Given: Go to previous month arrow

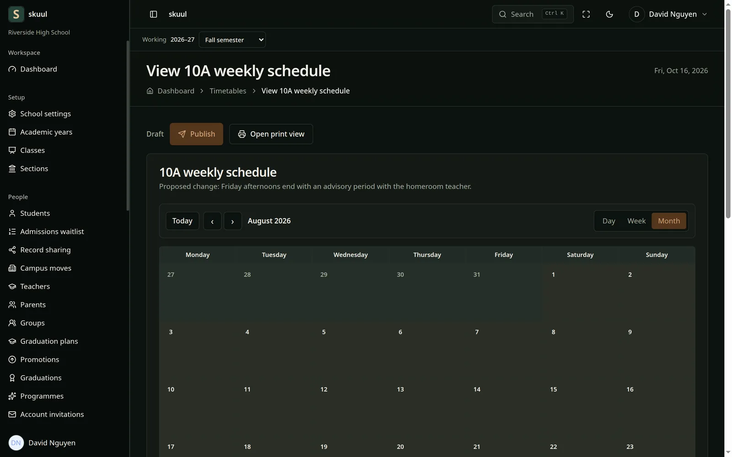Looking at the screenshot, I should point(212,221).
